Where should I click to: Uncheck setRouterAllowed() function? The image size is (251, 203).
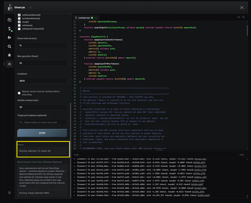[19, 15]
